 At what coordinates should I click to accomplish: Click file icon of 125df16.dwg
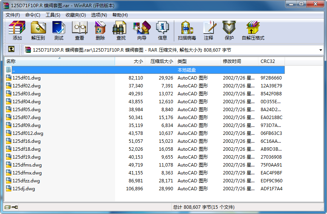(x=9, y=141)
